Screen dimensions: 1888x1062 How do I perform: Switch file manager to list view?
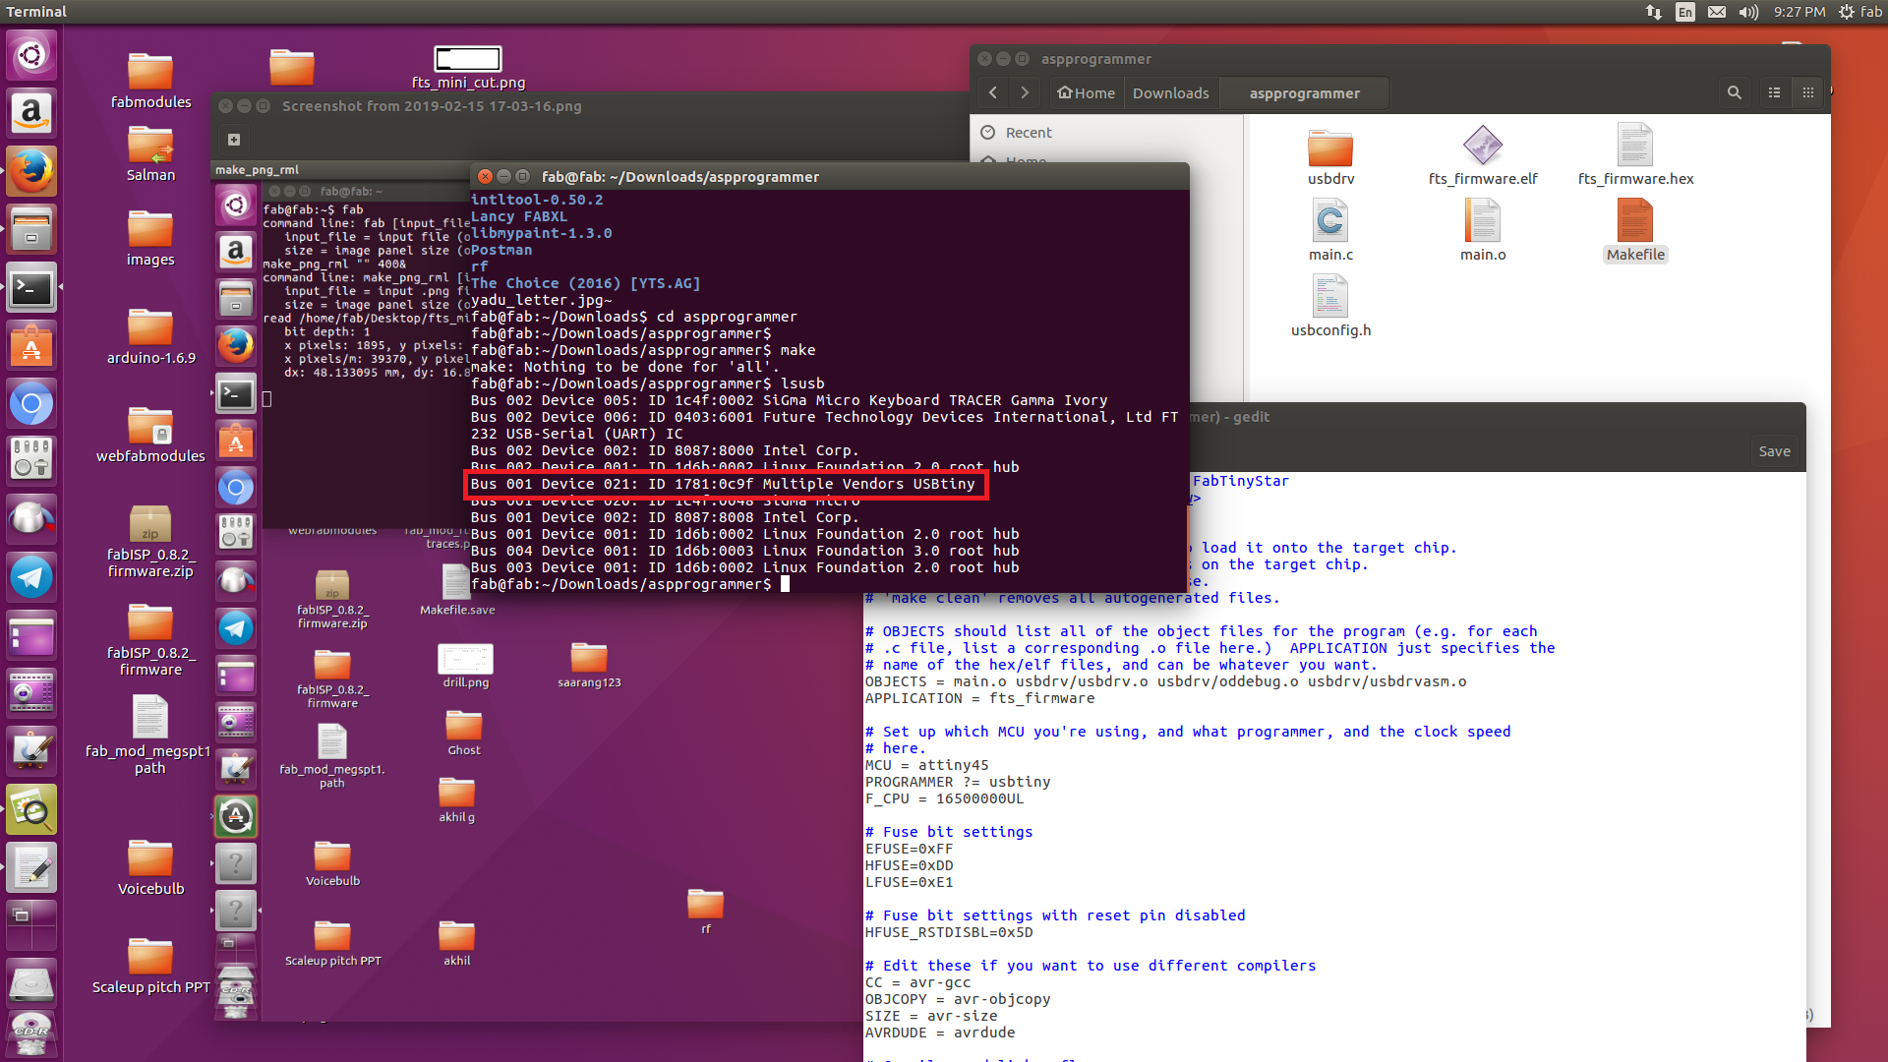[1774, 92]
